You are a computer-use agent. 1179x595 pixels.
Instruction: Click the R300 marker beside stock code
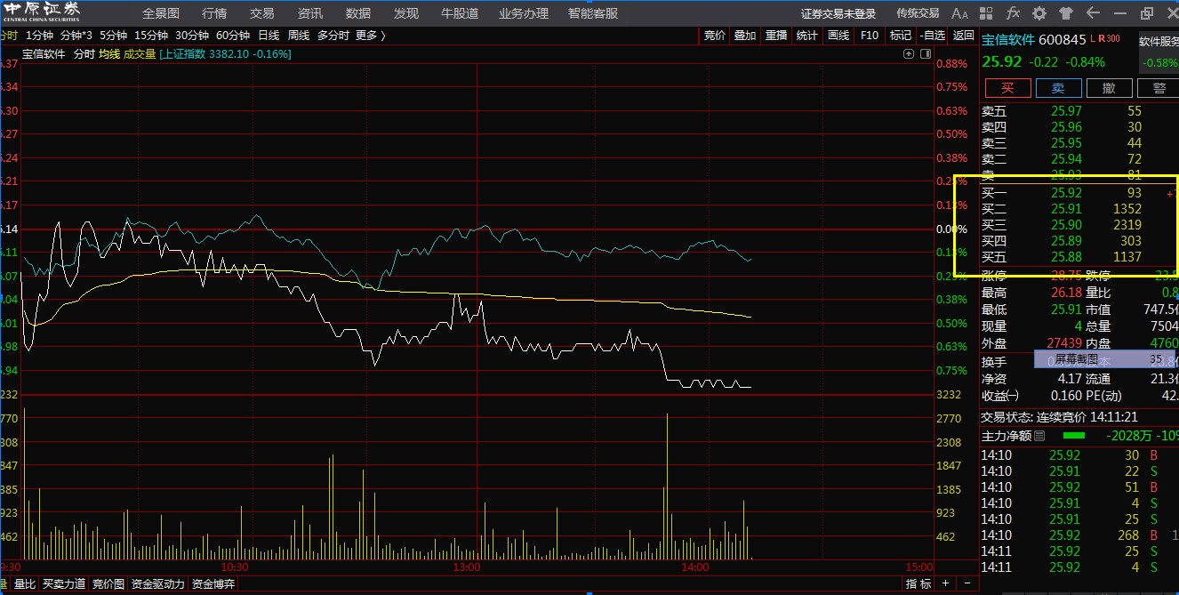click(1109, 38)
